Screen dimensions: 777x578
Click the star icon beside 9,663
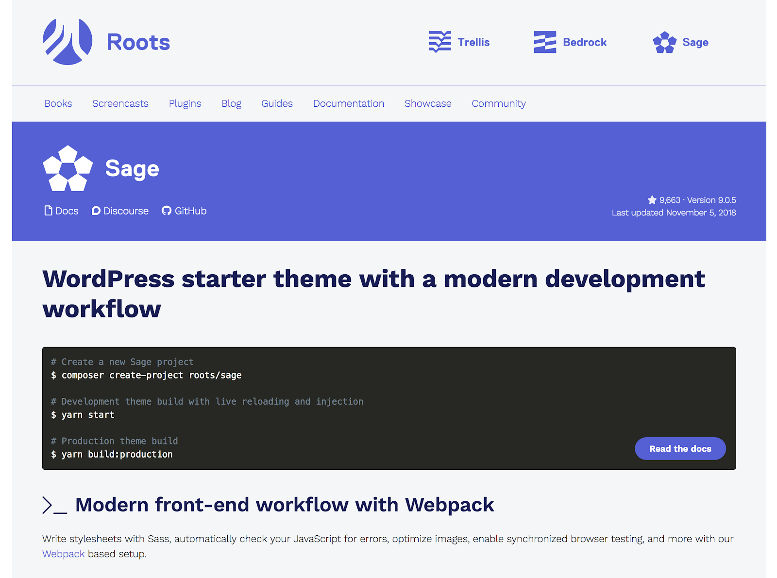point(652,200)
